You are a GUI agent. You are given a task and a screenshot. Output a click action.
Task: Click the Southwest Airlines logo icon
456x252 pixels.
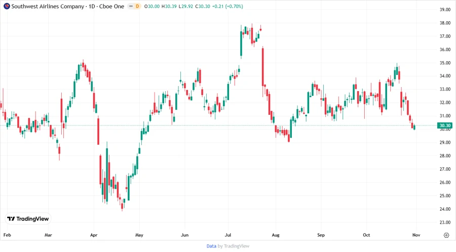(x=7, y=6)
